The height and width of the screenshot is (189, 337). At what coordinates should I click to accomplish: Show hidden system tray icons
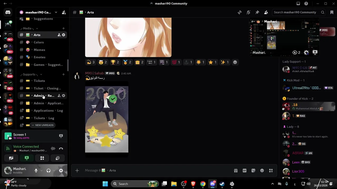pos(272,184)
